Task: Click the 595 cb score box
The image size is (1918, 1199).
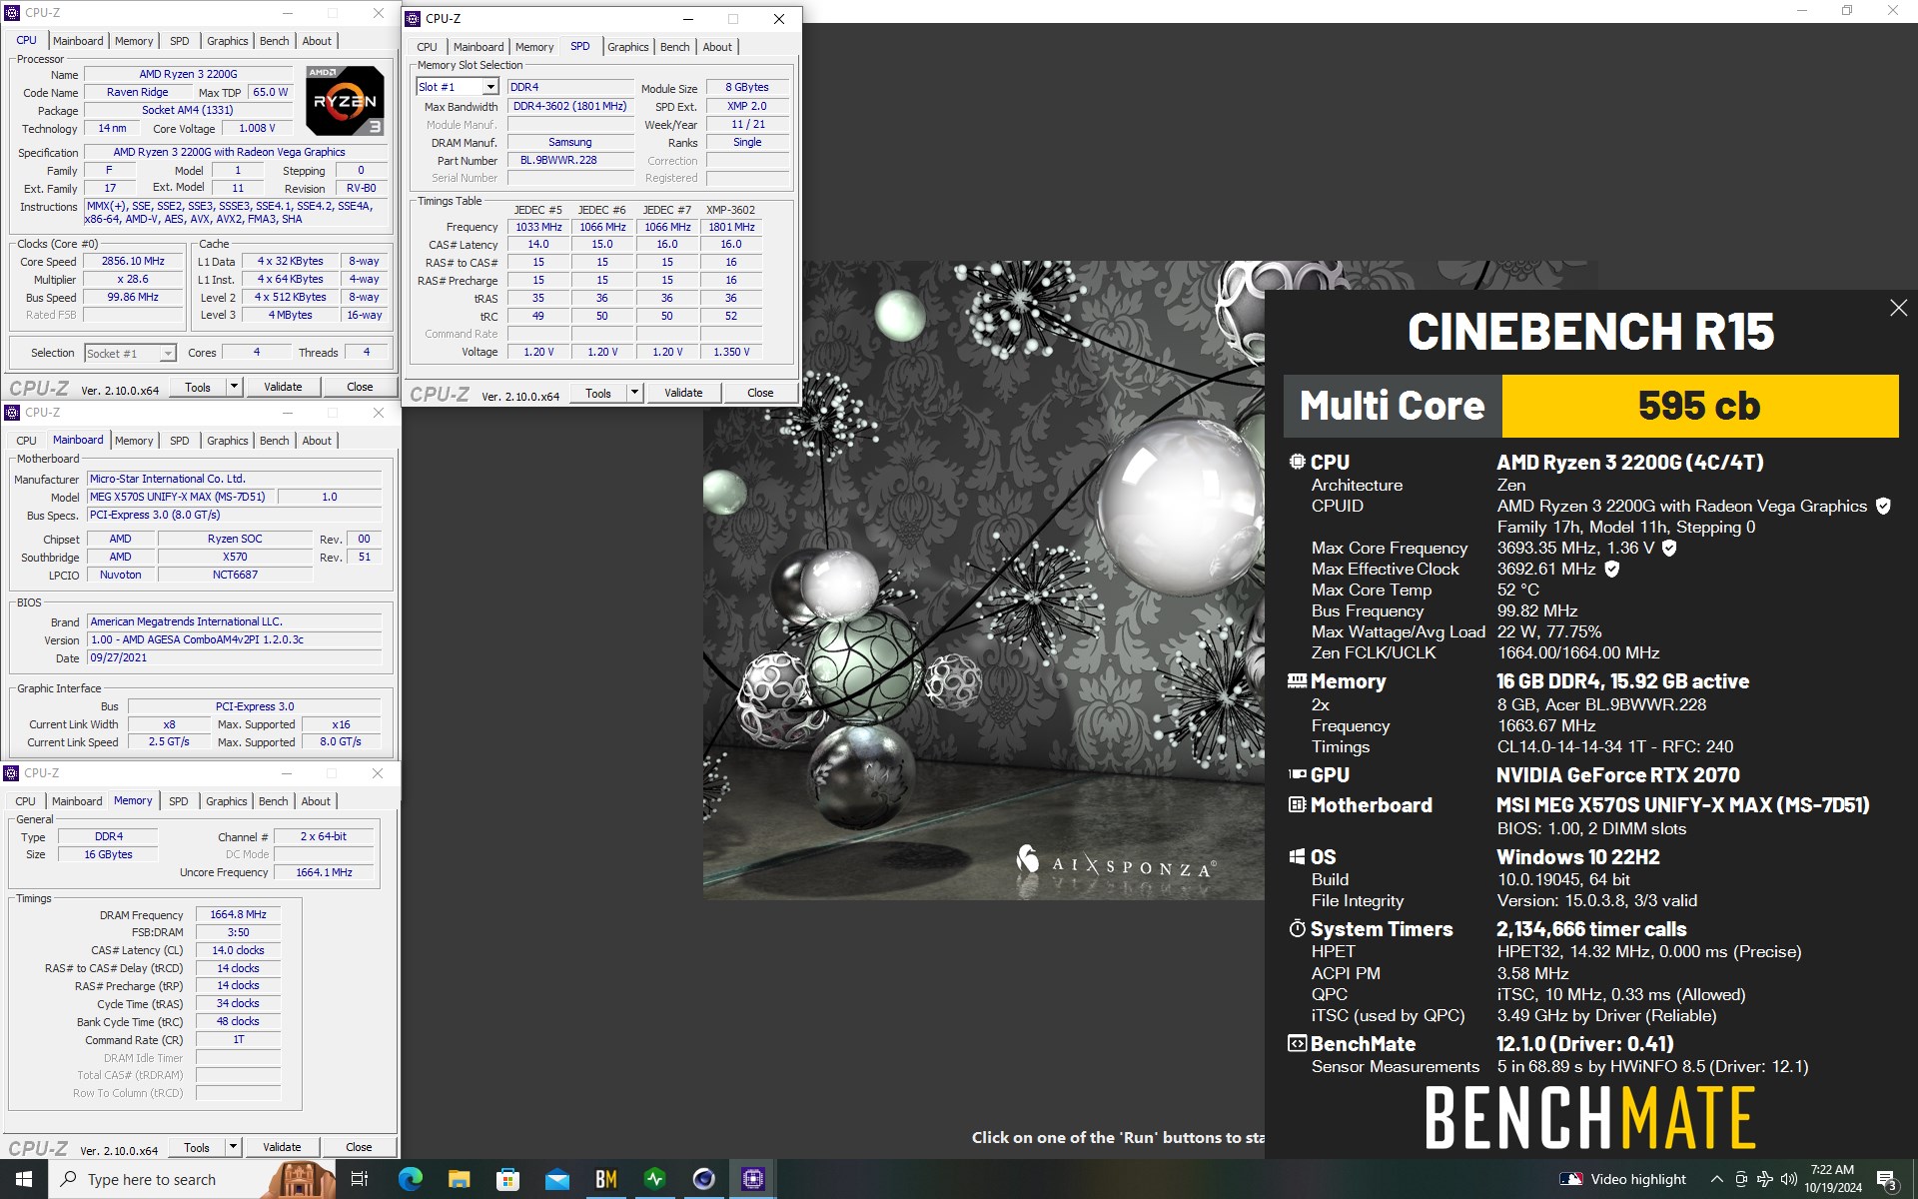Action: tap(1699, 406)
